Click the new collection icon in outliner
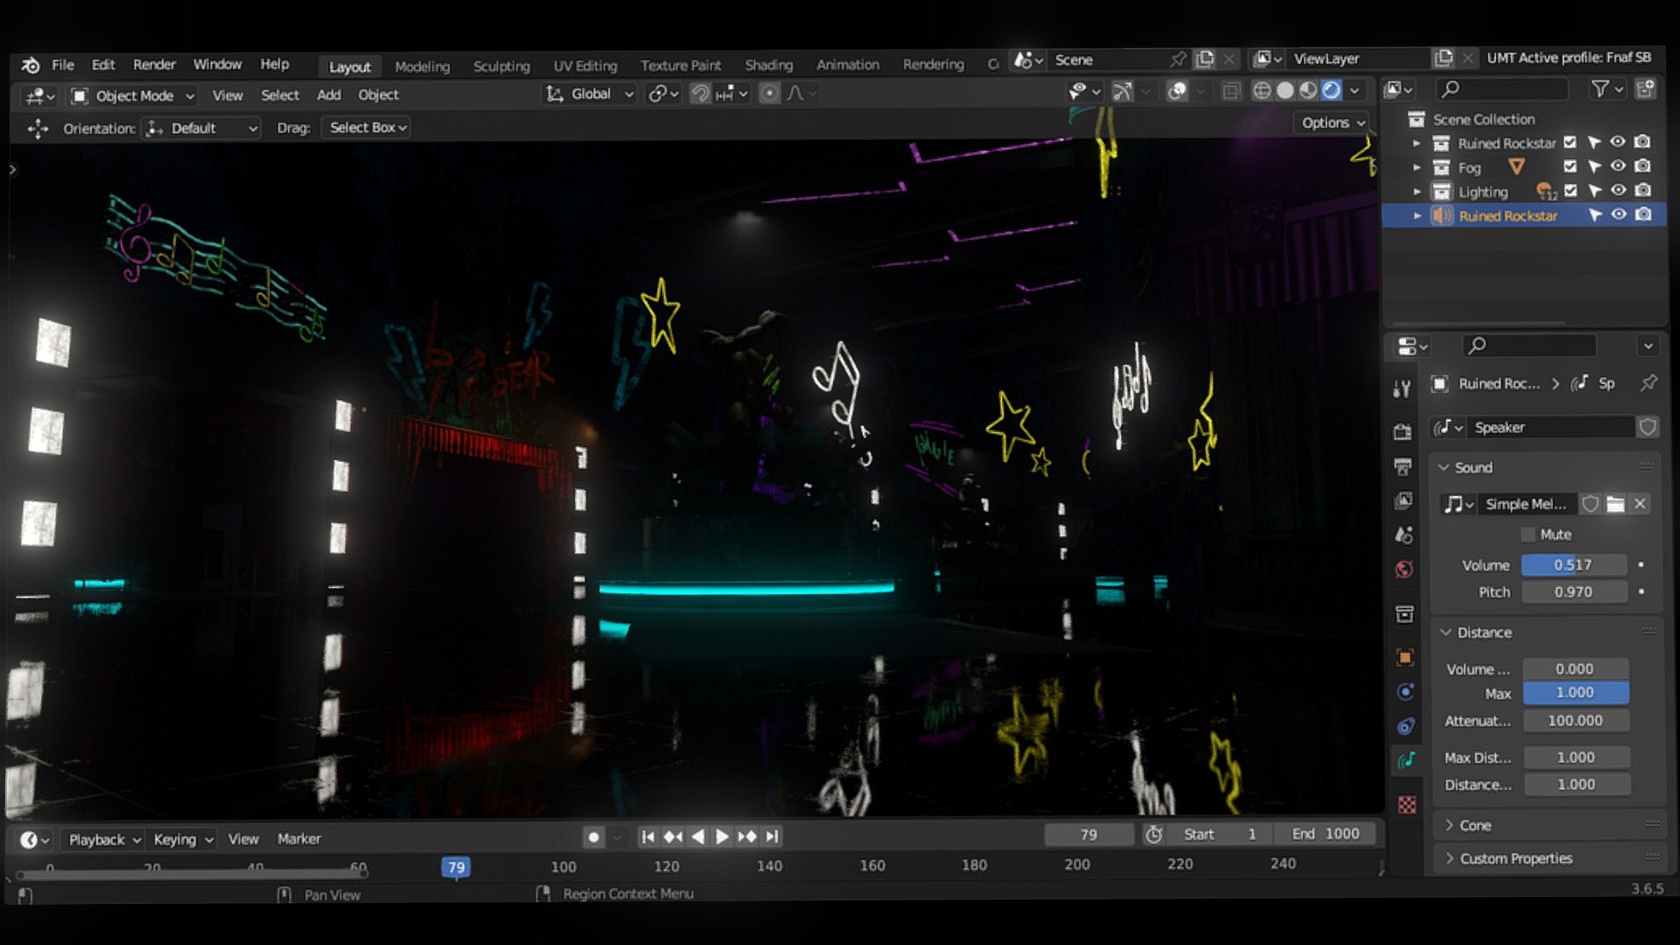Image resolution: width=1680 pixels, height=945 pixels. pyautogui.click(x=1646, y=88)
